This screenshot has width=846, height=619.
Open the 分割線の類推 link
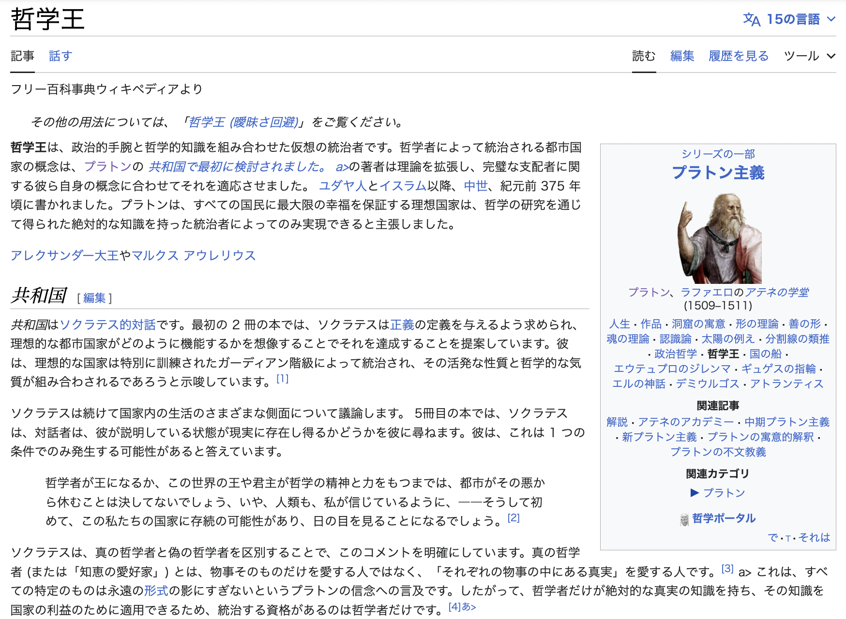click(x=797, y=339)
